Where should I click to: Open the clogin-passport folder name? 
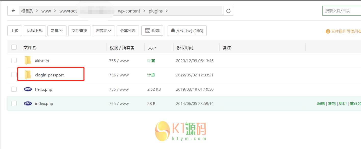click(49, 75)
